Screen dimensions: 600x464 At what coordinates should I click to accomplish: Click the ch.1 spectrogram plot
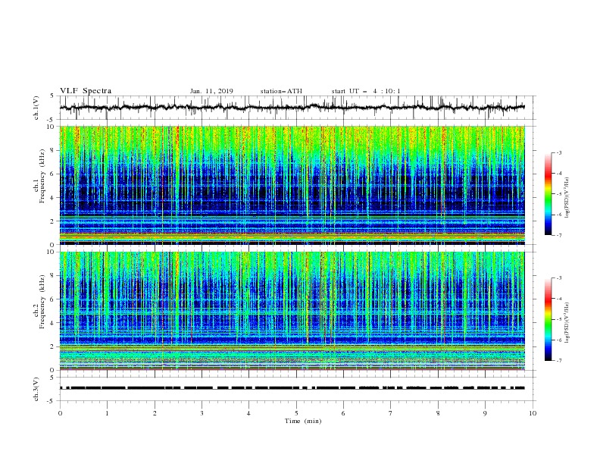(292, 185)
